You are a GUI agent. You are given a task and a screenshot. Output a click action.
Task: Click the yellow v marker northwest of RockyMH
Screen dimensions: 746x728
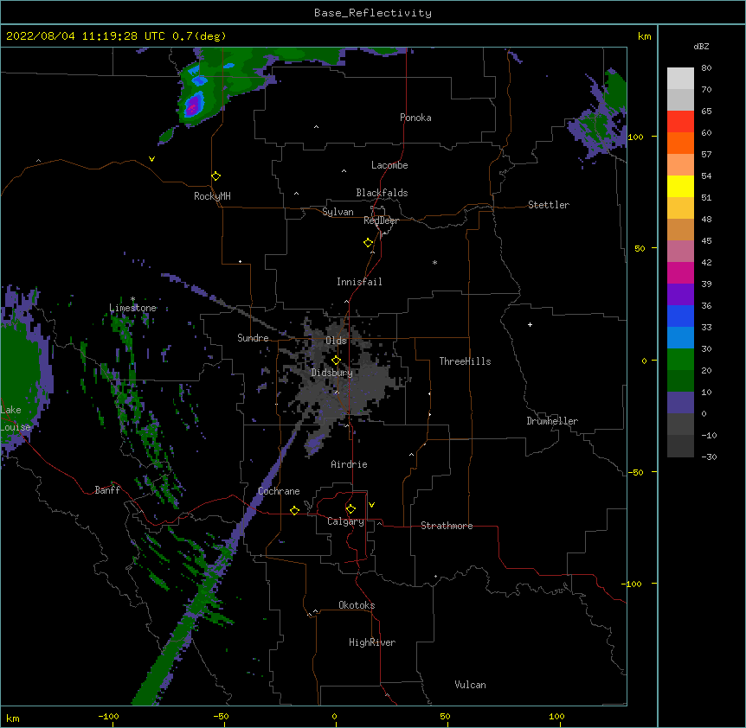click(151, 159)
